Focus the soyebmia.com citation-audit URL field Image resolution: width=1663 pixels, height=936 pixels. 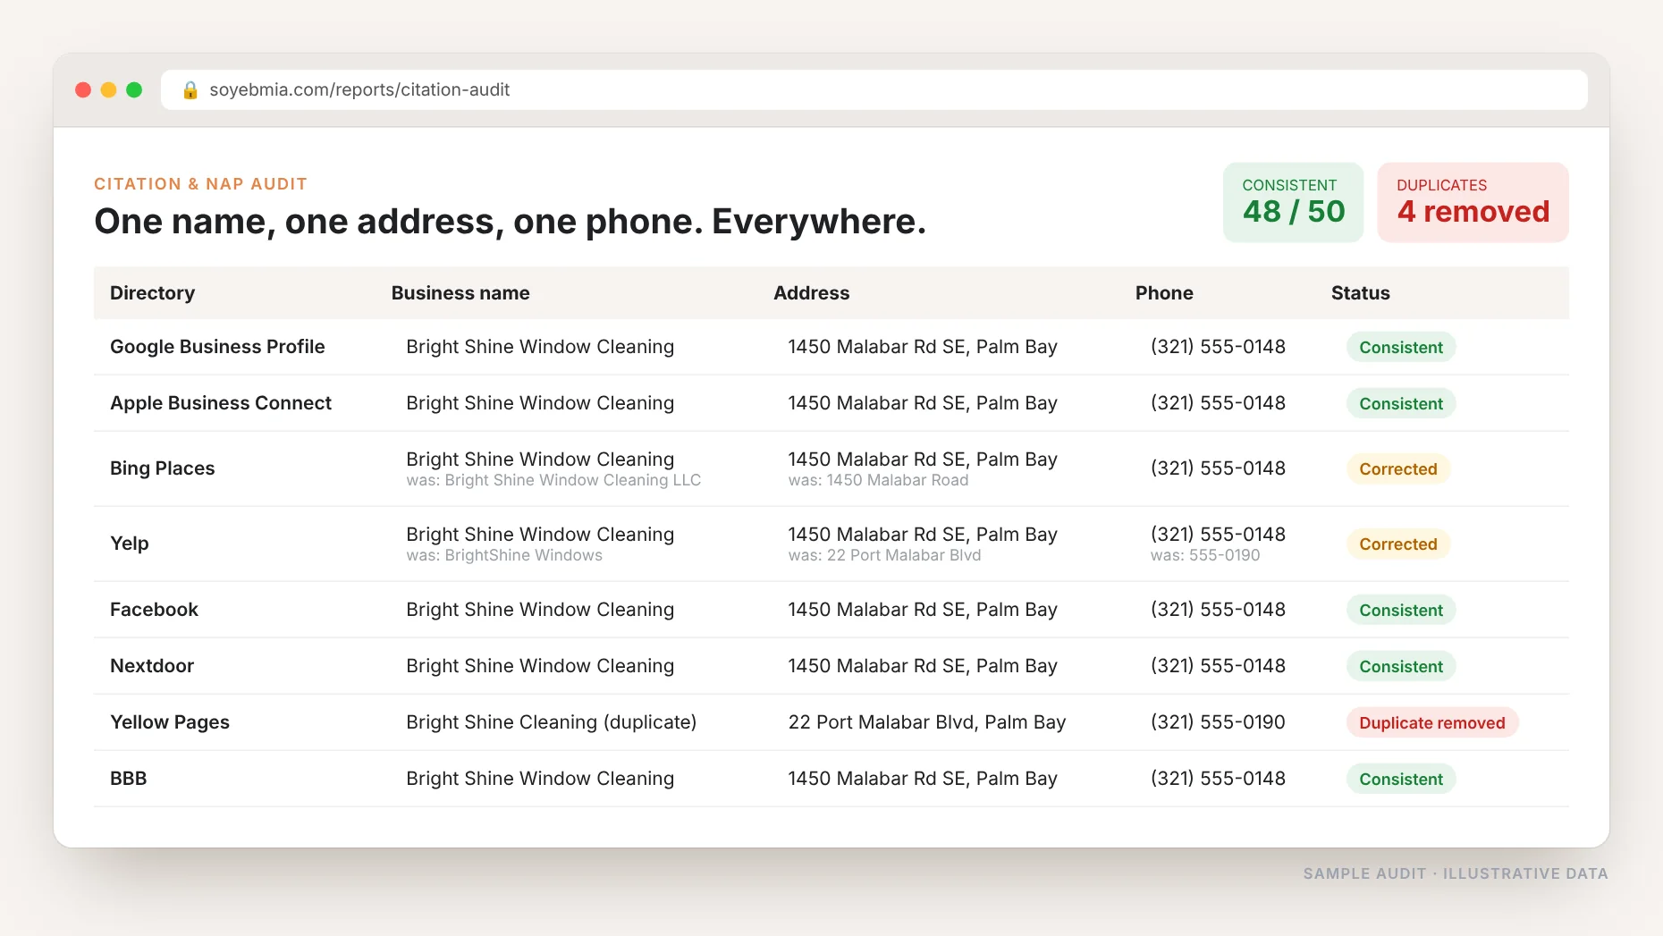click(x=874, y=89)
